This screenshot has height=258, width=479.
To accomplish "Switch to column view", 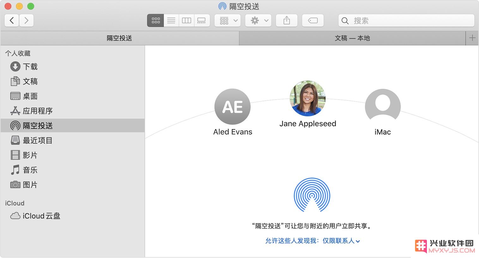I will (x=186, y=21).
